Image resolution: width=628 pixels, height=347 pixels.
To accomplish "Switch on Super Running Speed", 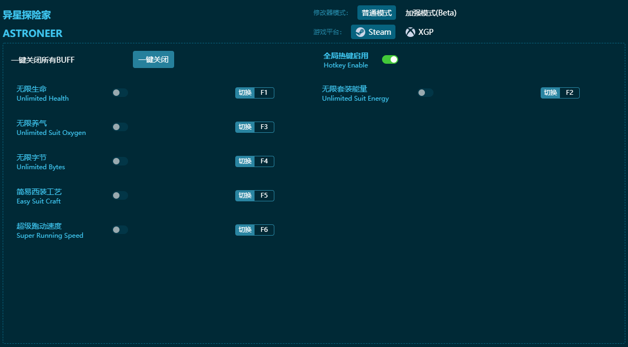I will (120, 230).
